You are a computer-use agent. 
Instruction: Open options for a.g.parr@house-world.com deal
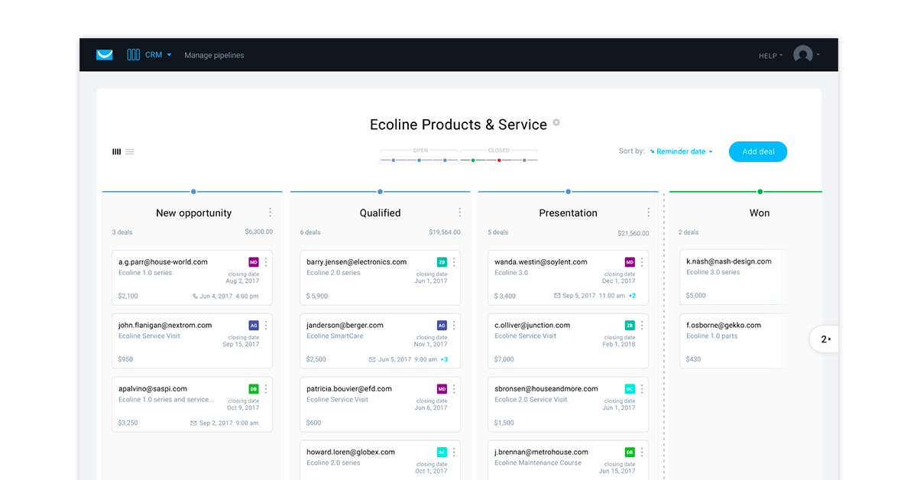click(266, 262)
